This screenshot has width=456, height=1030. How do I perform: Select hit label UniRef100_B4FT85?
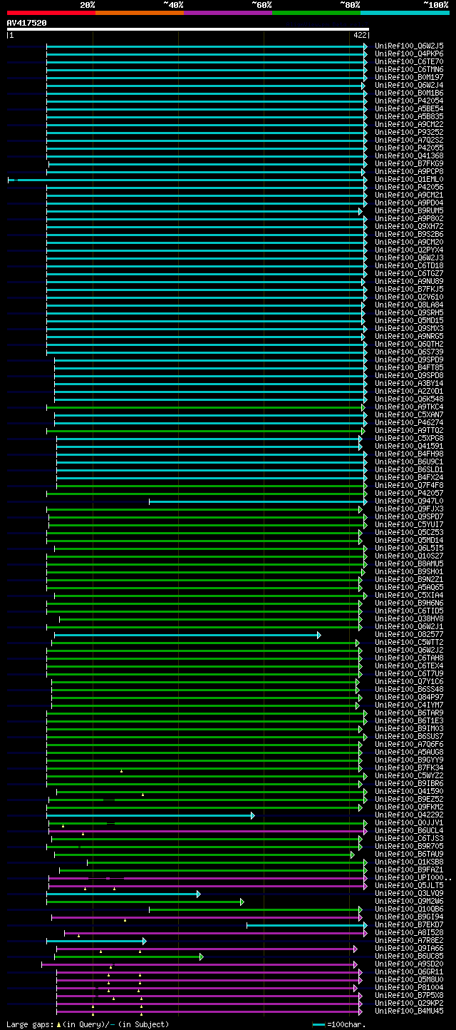tap(409, 367)
